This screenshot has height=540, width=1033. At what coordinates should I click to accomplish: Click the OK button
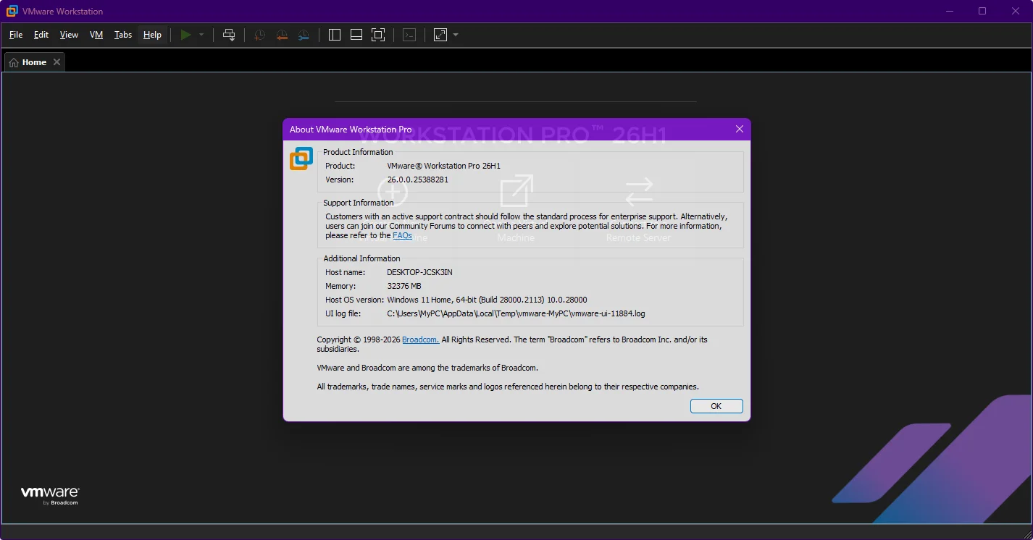click(716, 406)
